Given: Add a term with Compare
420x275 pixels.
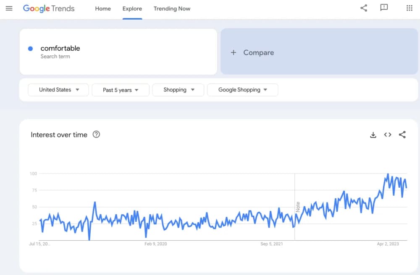Looking at the screenshot, I should (319, 52).
